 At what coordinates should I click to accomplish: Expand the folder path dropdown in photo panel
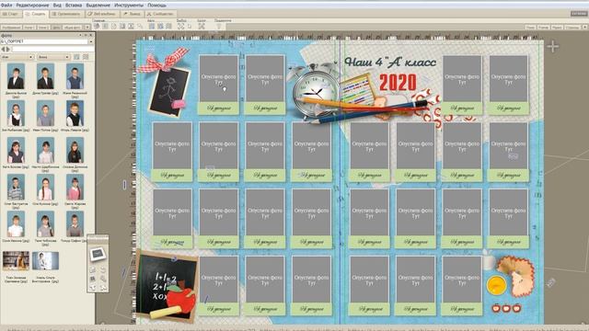pos(91,41)
